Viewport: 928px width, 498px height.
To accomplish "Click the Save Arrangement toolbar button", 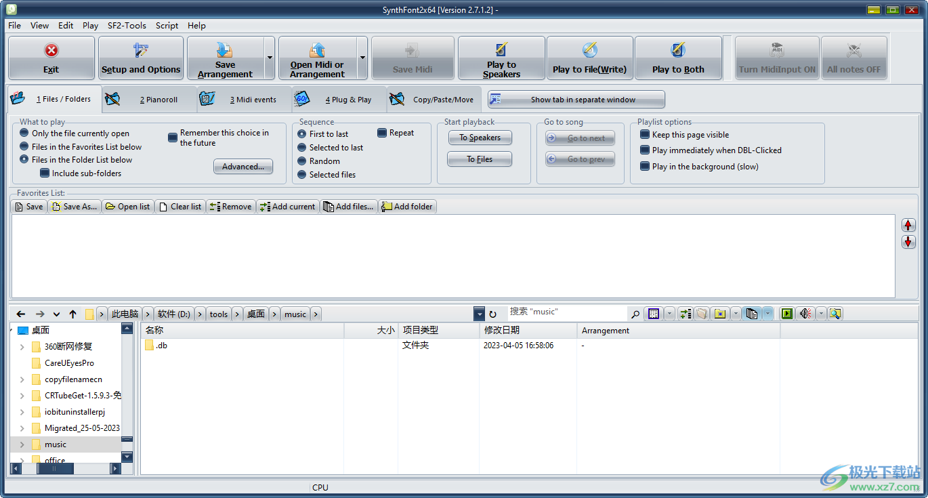I will point(226,58).
